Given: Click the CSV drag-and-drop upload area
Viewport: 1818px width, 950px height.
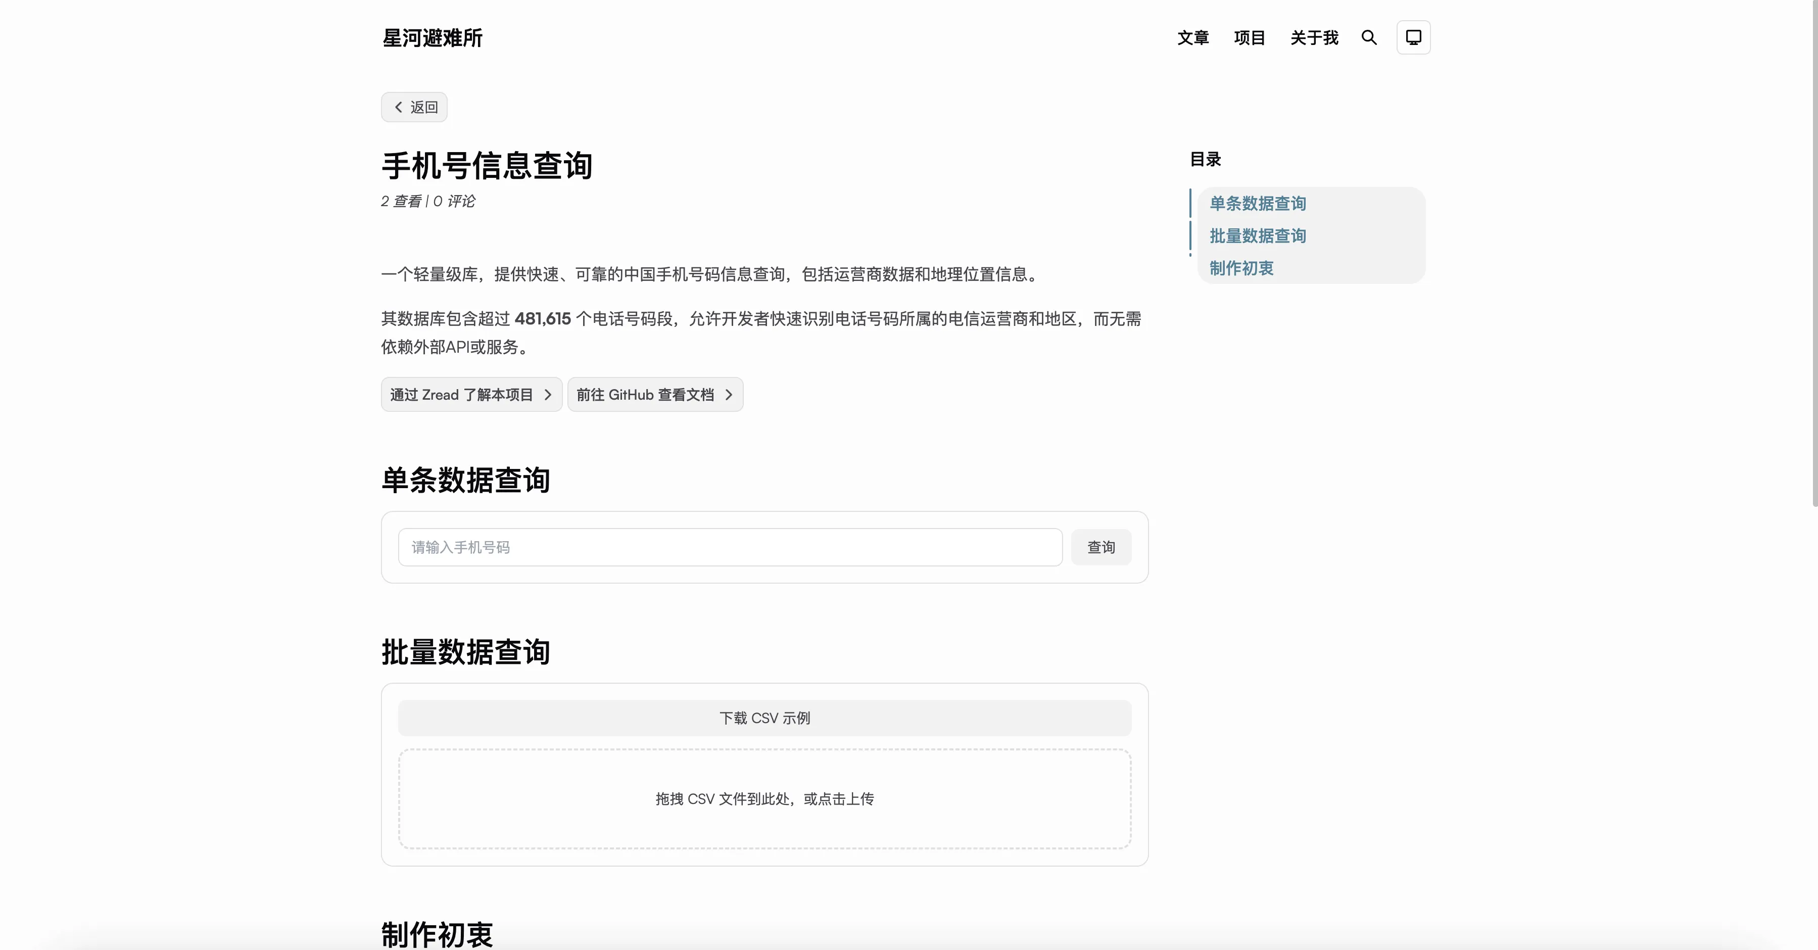Looking at the screenshot, I should pyautogui.click(x=764, y=799).
